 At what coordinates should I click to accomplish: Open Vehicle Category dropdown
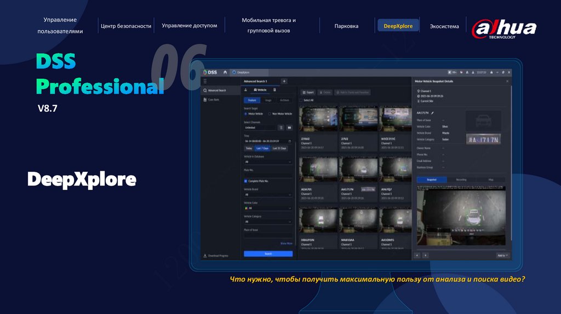pyautogui.click(x=268, y=222)
